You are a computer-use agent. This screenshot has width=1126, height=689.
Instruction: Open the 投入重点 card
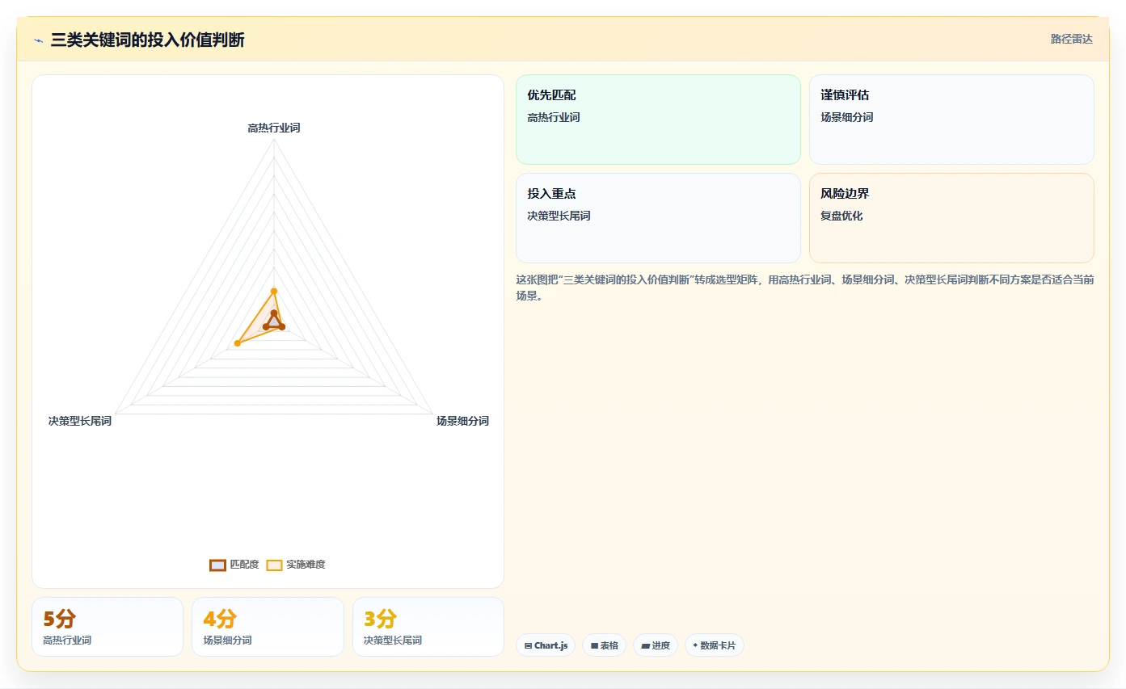tap(658, 218)
